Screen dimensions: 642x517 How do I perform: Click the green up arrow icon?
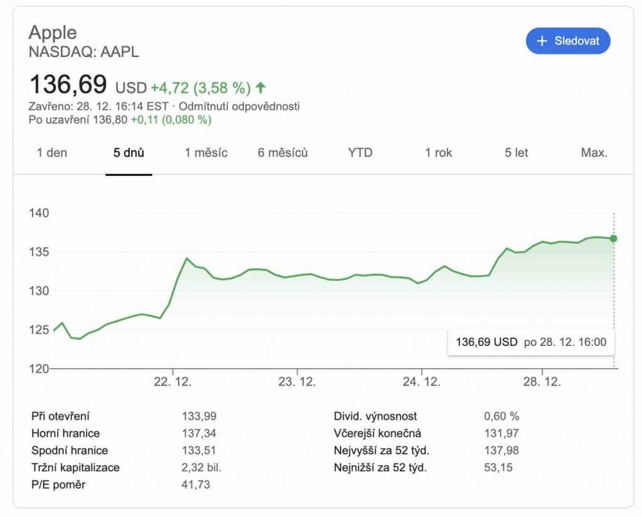[x=261, y=87]
